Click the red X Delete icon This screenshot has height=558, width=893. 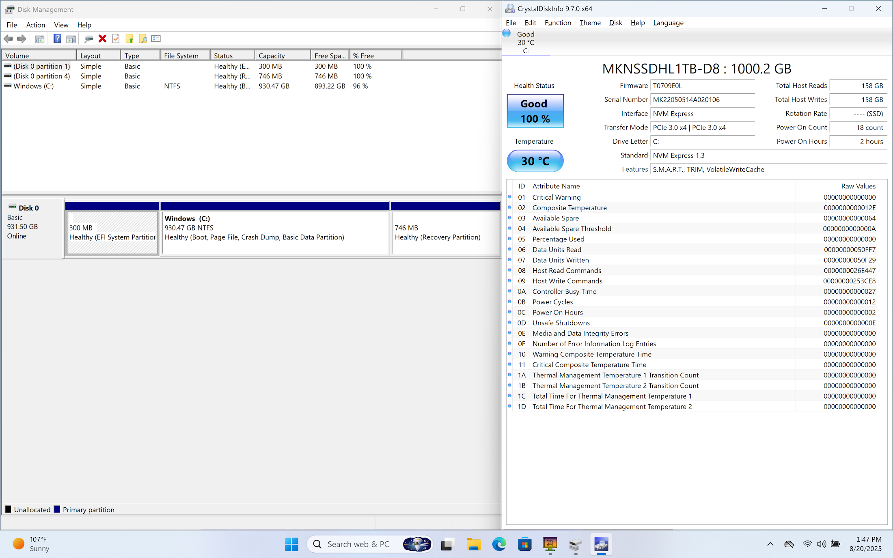point(102,39)
